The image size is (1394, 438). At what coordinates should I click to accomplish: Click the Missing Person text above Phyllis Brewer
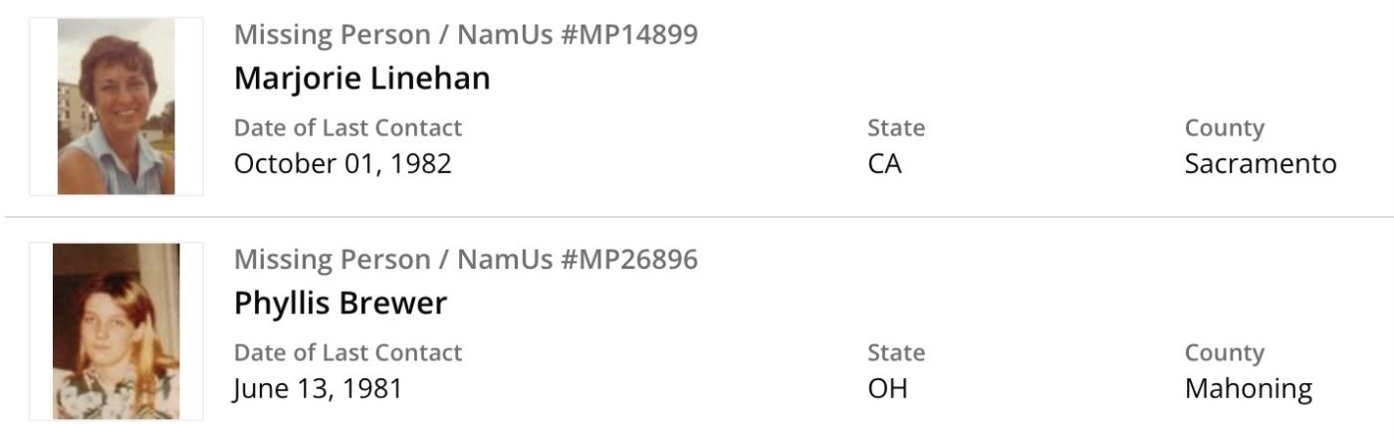tap(332, 260)
